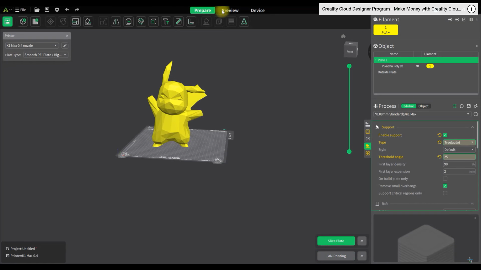Click the Slice Plate button
Image resolution: width=481 pixels, height=270 pixels.
(336, 241)
